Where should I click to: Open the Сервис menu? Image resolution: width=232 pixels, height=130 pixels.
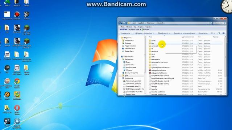(141, 27)
